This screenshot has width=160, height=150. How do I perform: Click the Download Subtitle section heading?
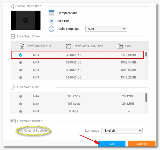tap(30, 121)
